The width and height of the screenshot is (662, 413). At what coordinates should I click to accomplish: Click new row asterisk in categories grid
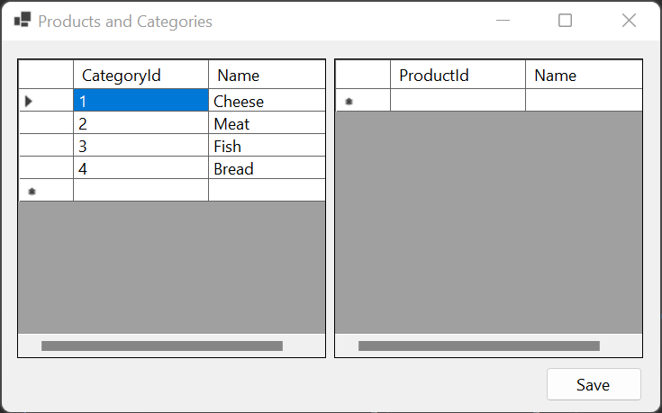click(32, 191)
